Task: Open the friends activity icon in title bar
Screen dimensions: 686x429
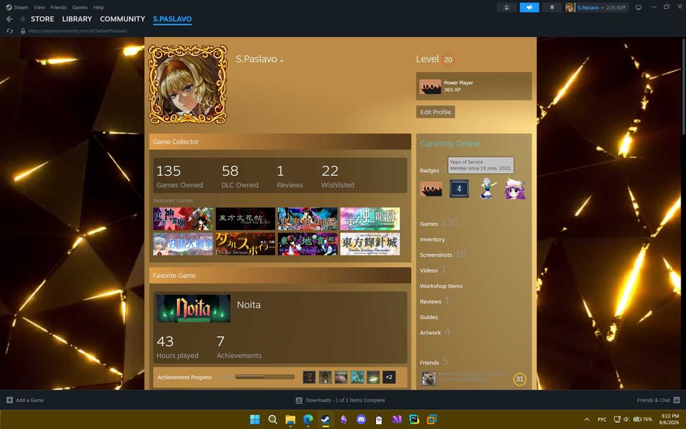Action: point(506,8)
